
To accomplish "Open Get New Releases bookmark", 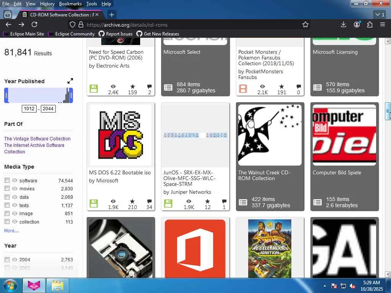I will [158, 34].
